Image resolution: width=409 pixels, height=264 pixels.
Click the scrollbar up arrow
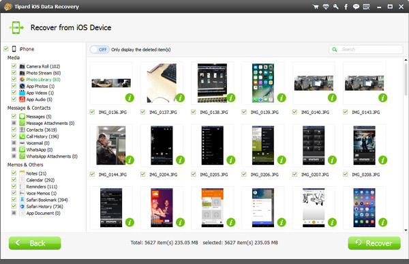pos(406,60)
